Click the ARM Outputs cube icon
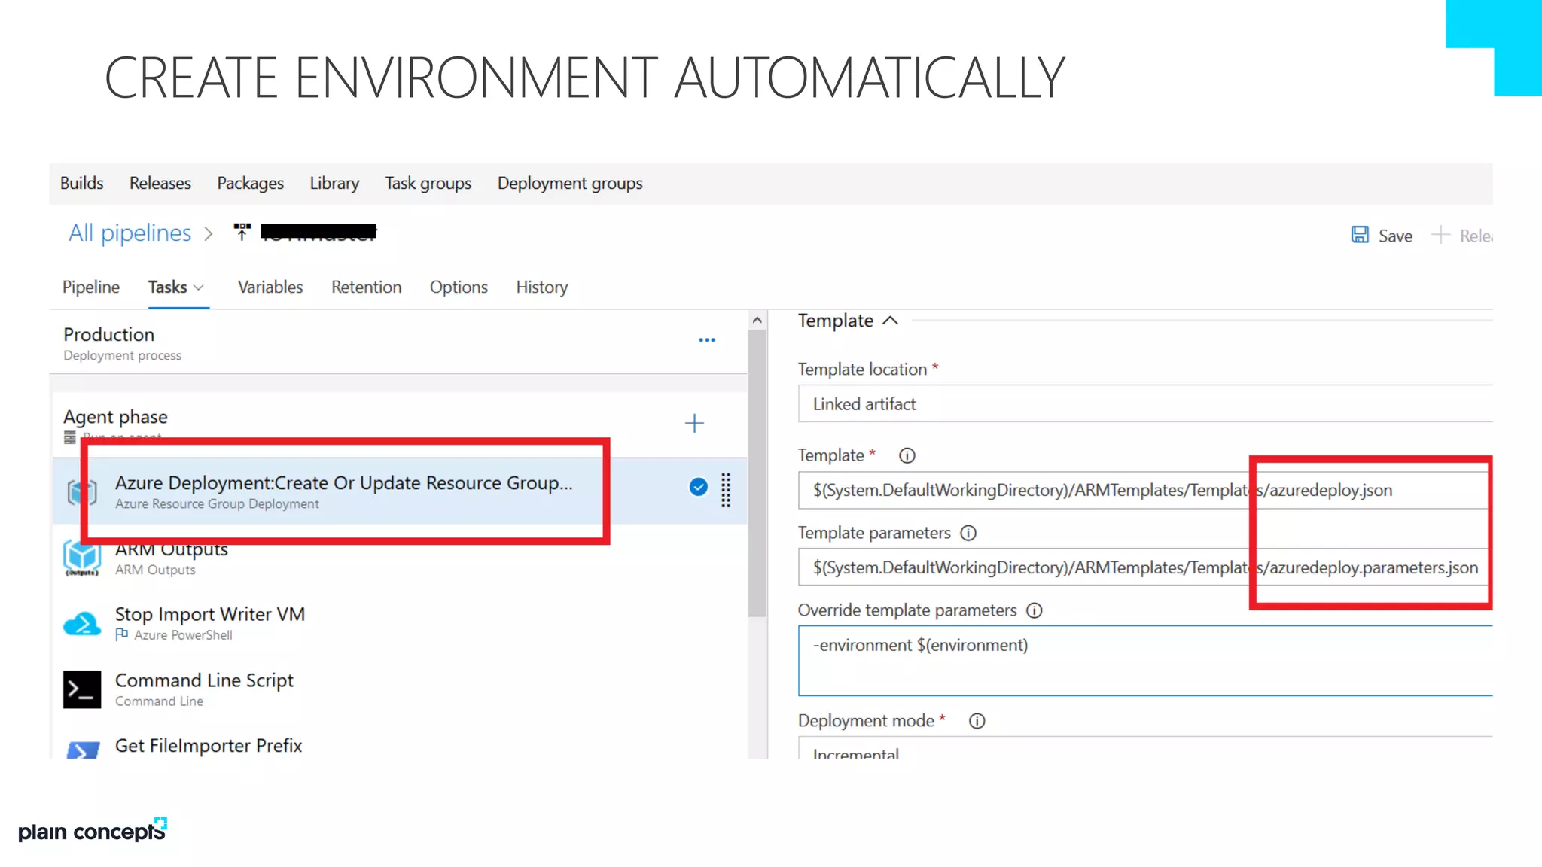The height and width of the screenshot is (867, 1542). click(x=81, y=558)
